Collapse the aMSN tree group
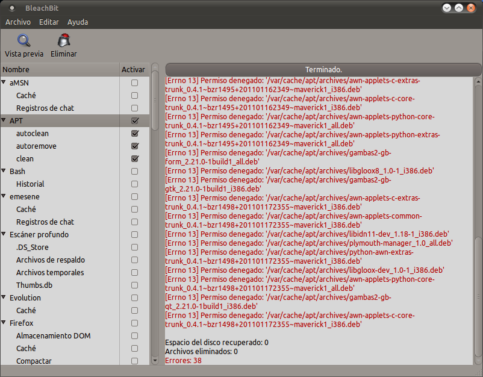Image resolution: width=483 pixels, height=377 pixels. click(x=4, y=83)
